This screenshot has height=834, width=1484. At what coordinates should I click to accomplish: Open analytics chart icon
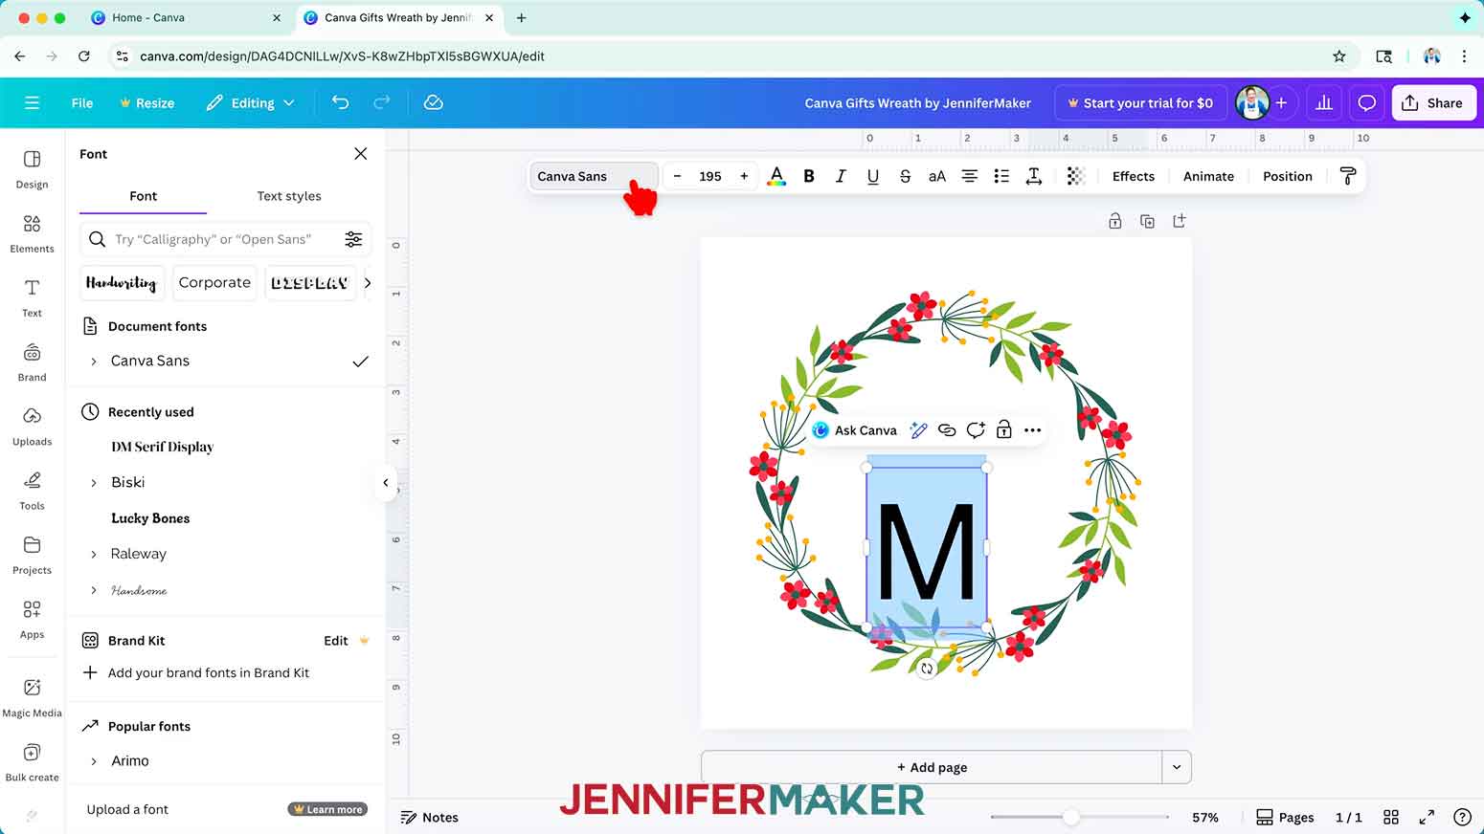pyautogui.click(x=1324, y=102)
